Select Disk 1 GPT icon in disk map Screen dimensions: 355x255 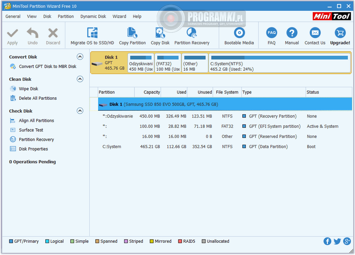pos(97,64)
